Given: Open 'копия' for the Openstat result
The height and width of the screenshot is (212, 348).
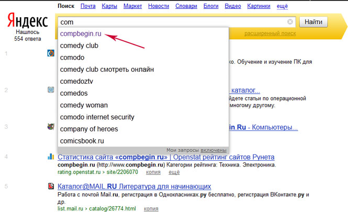Looking at the screenshot, I should tap(153, 172).
